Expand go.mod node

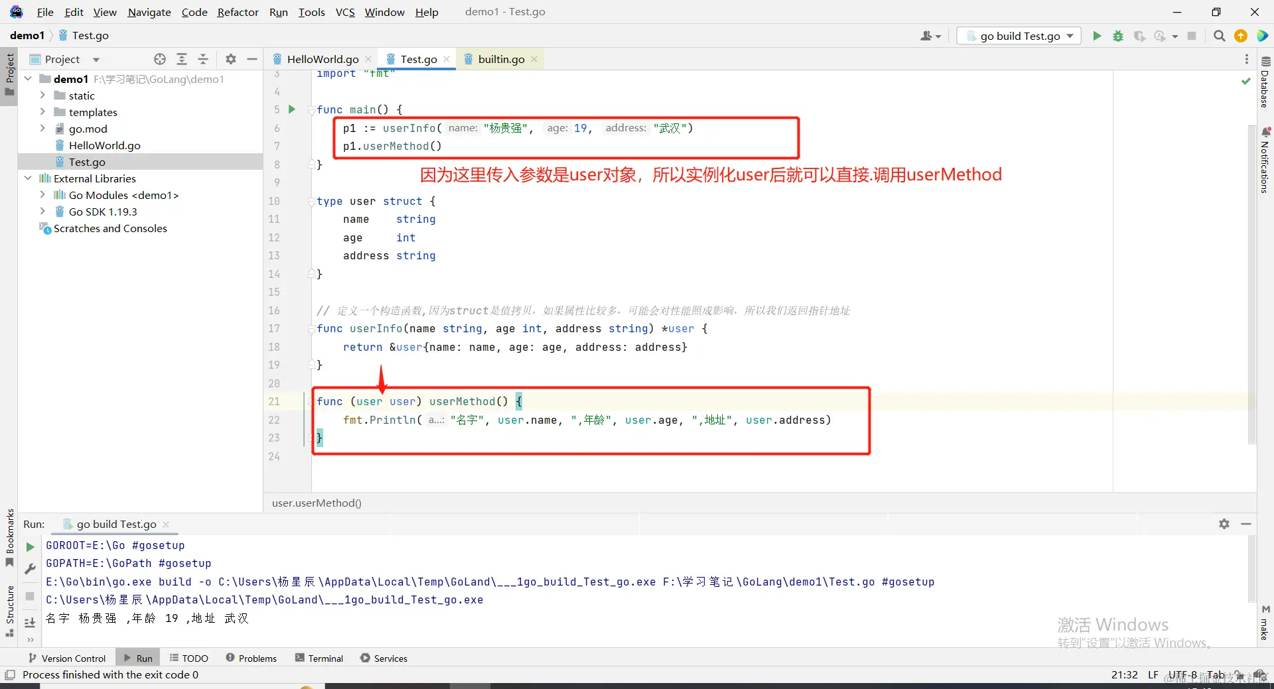[x=42, y=129]
